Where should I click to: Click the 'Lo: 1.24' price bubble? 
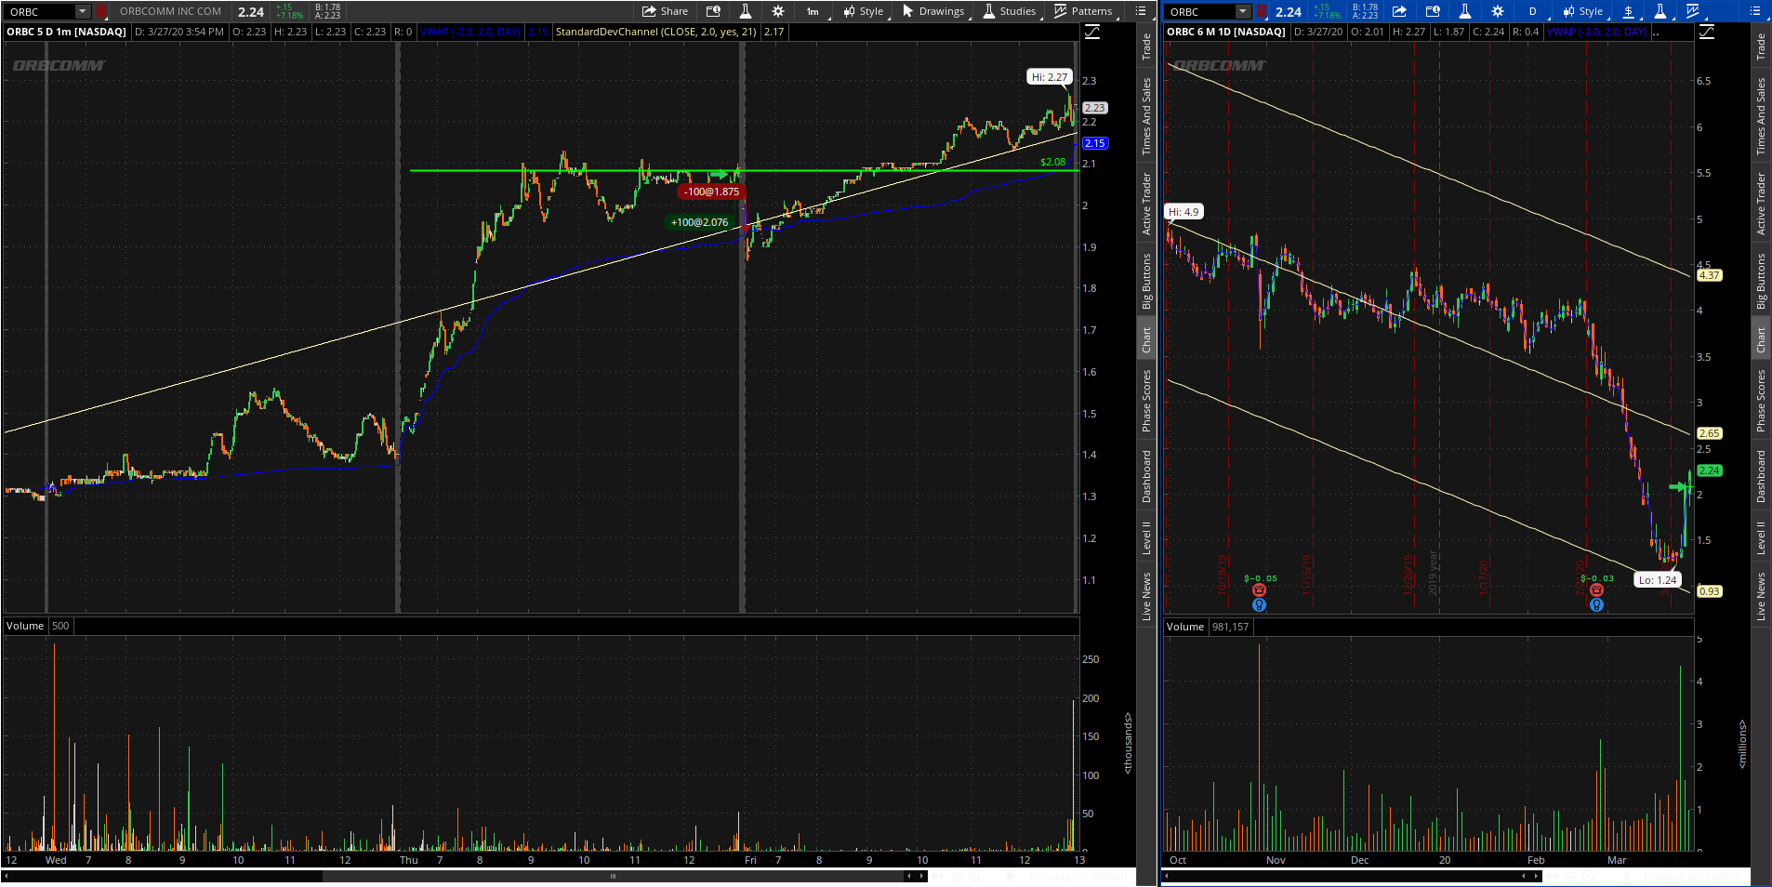tap(1658, 580)
